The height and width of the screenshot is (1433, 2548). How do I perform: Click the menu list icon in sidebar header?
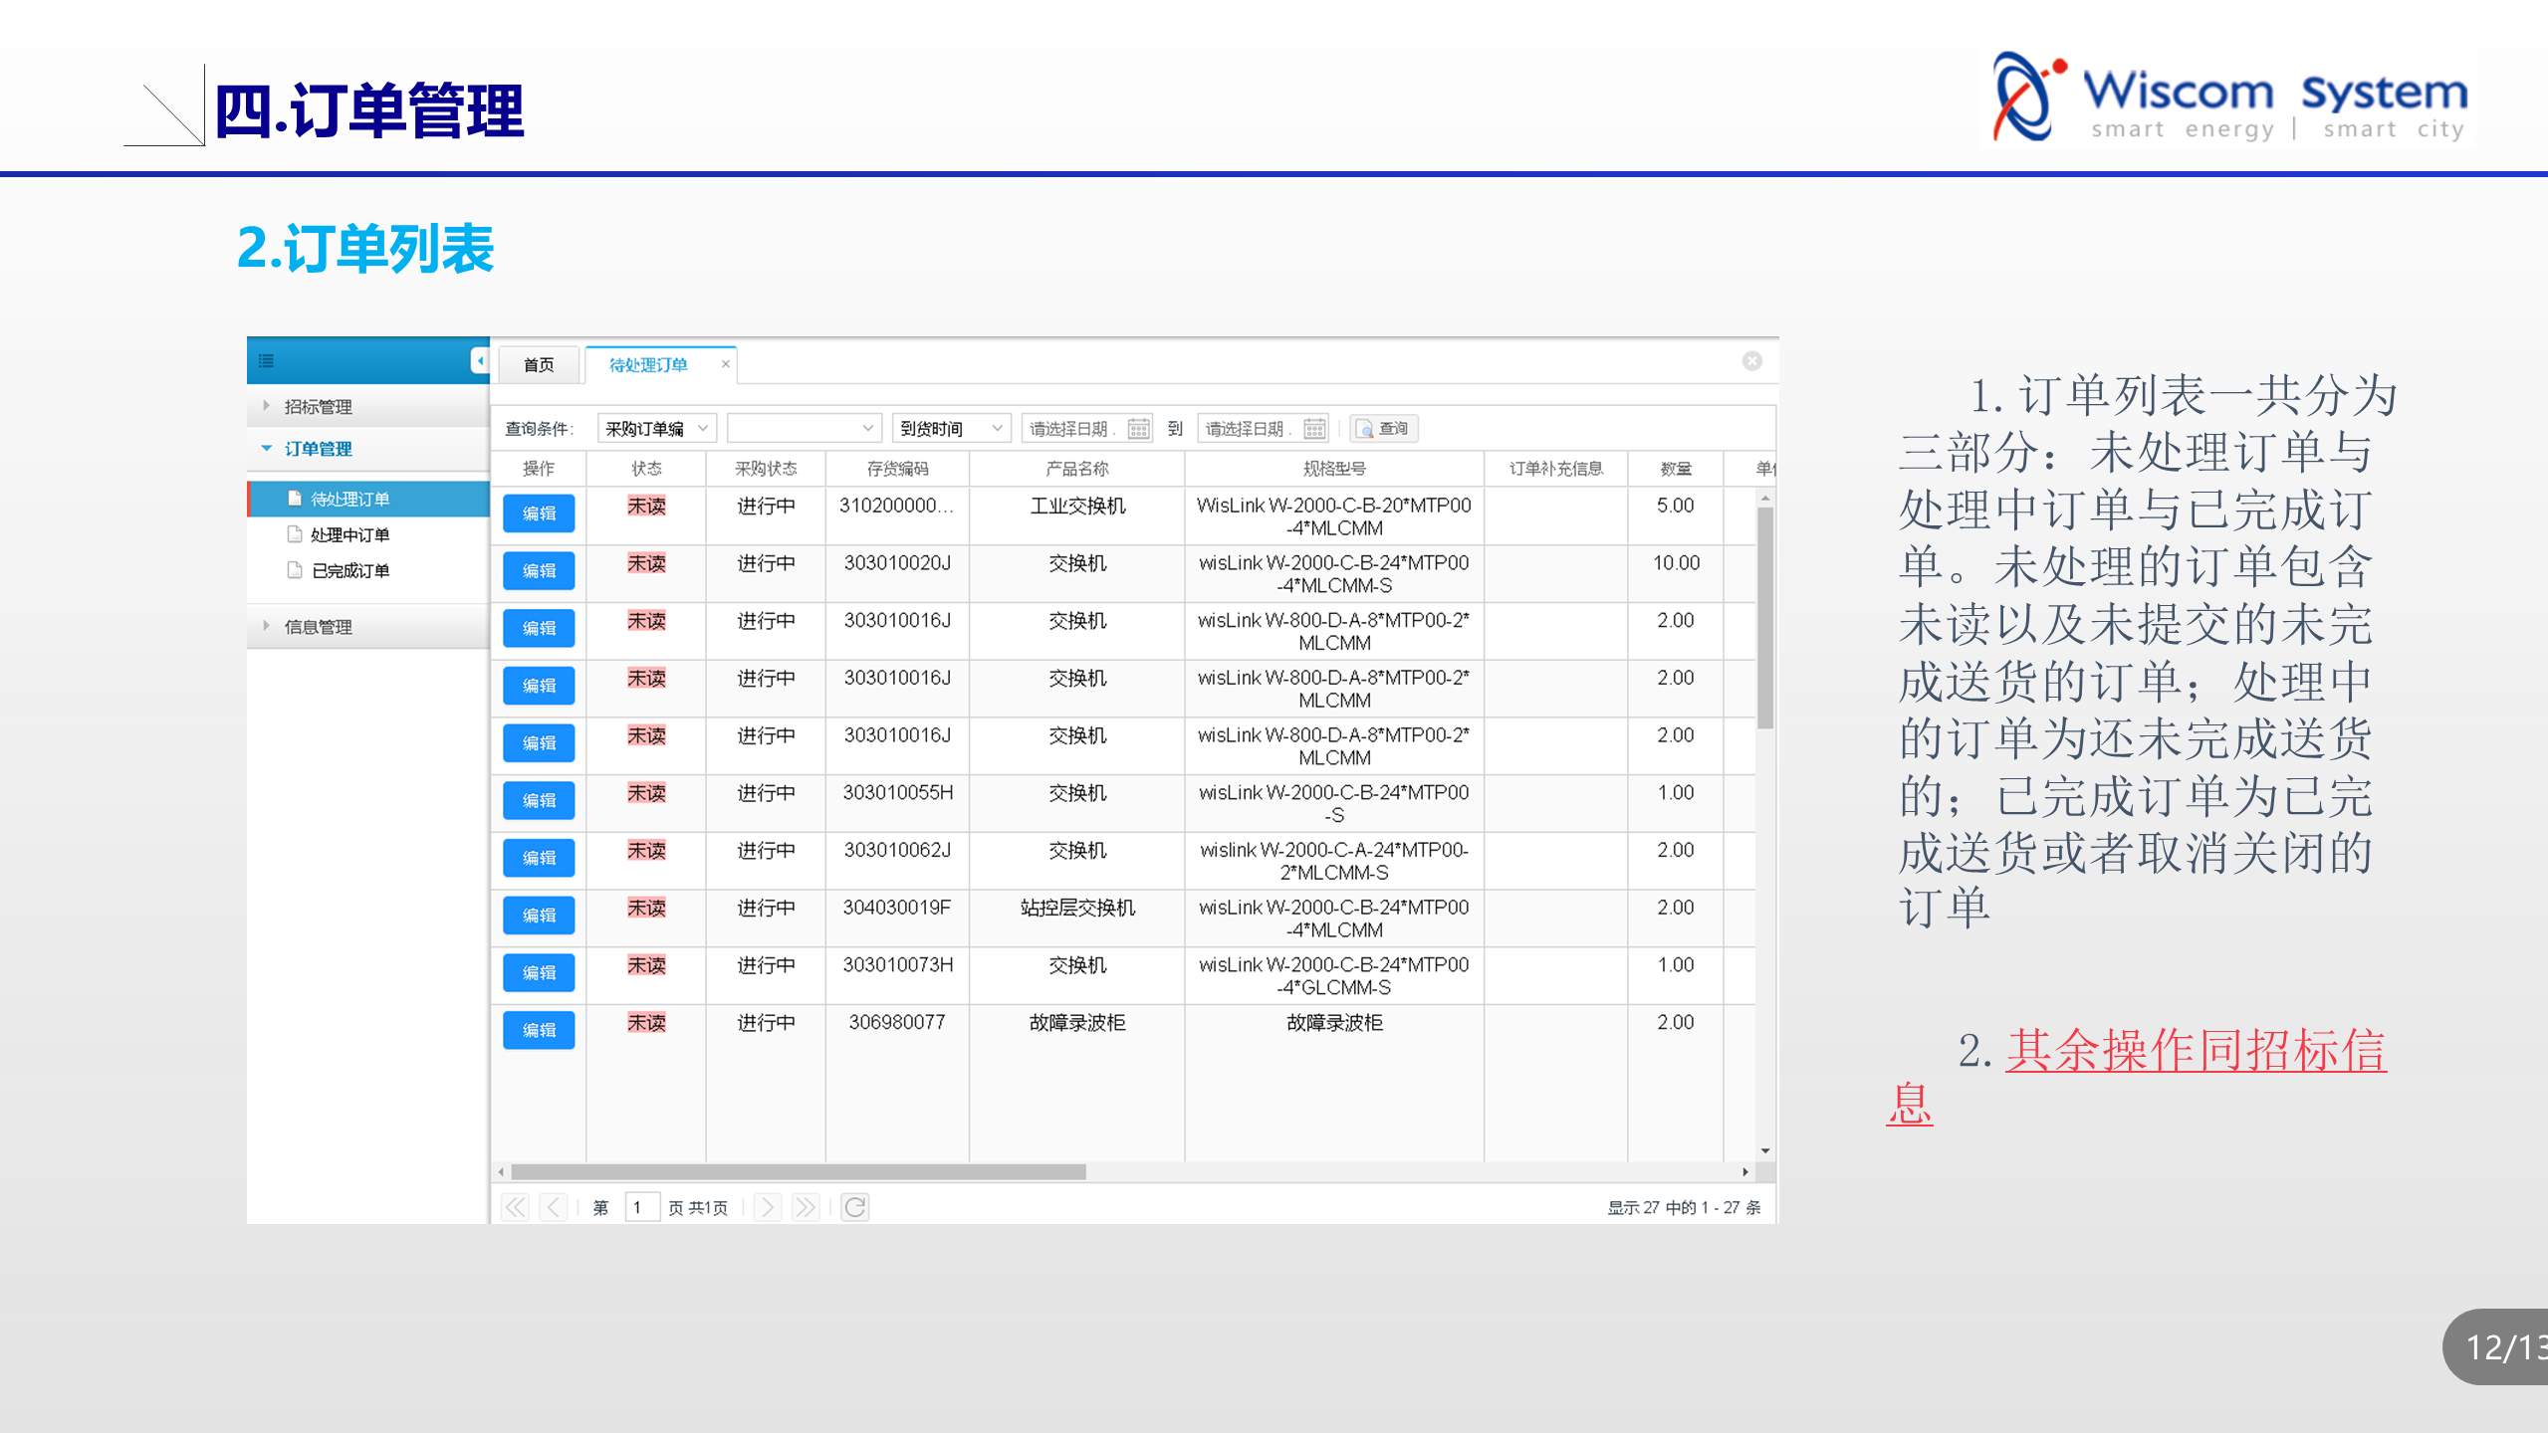click(266, 361)
